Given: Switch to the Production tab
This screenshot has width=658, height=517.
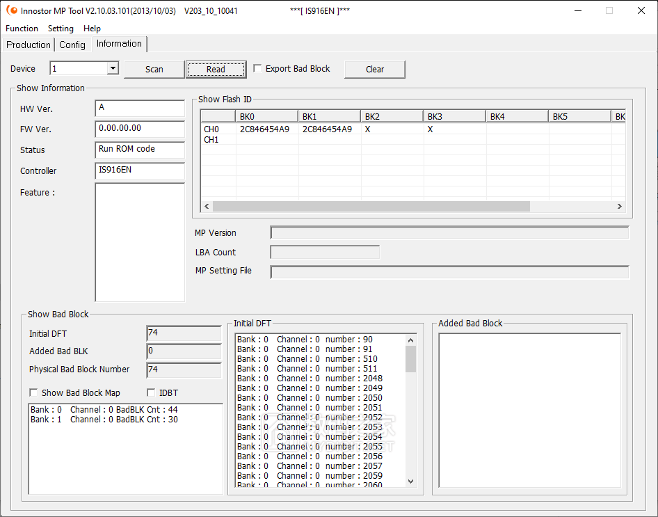Looking at the screenshot, I should (x=29, y=45).
